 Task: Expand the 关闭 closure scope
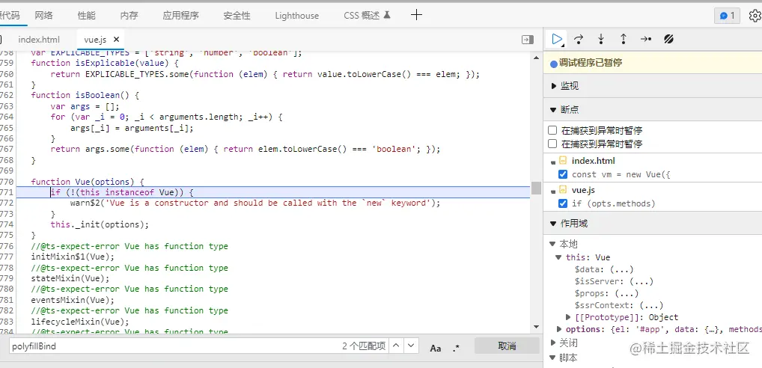coord(552,343)
